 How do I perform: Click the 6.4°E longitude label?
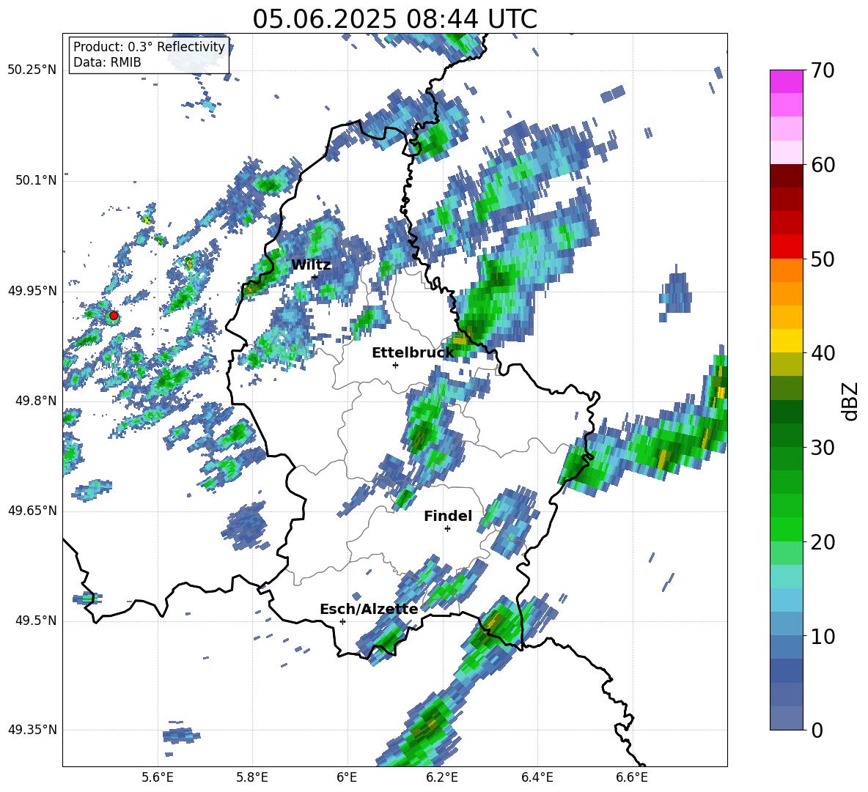[x=537, y=777]
